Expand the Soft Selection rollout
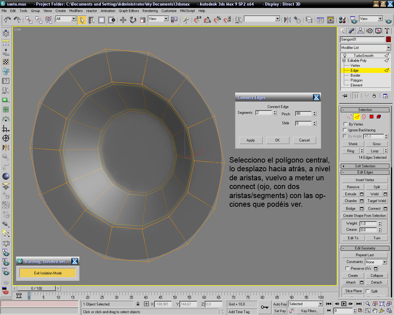 (x=365, y=166)
